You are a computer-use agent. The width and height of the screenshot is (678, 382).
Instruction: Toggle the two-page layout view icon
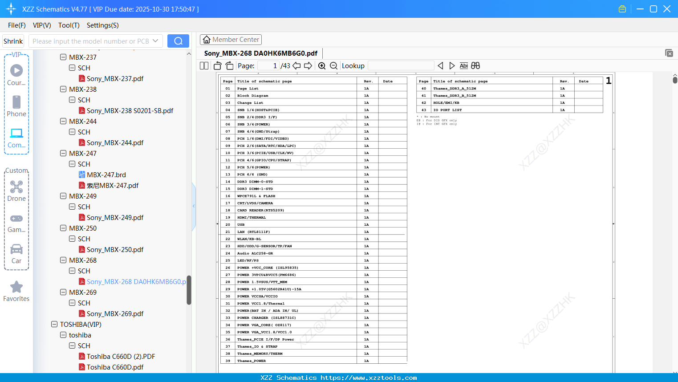point(204,66)
